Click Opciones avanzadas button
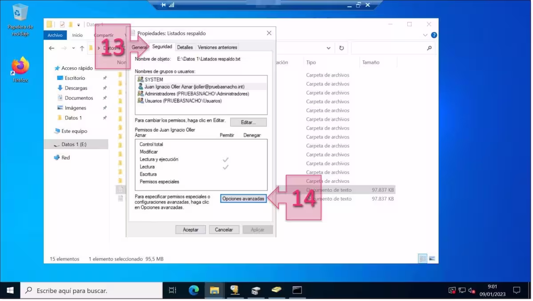 (243, 198)
